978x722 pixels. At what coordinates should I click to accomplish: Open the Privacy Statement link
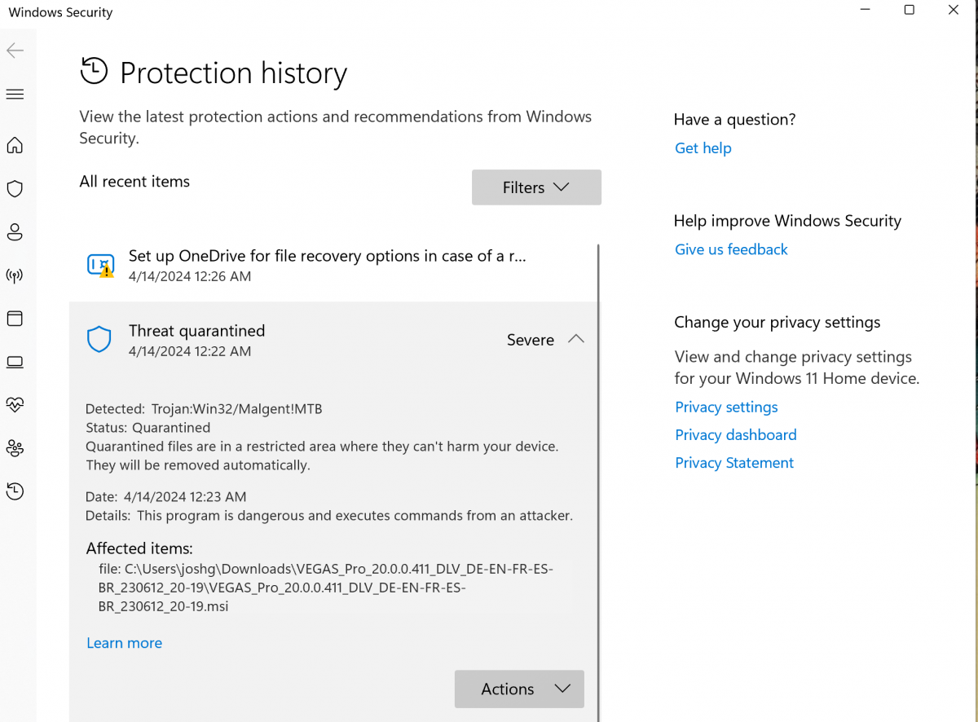click(734, 463)
